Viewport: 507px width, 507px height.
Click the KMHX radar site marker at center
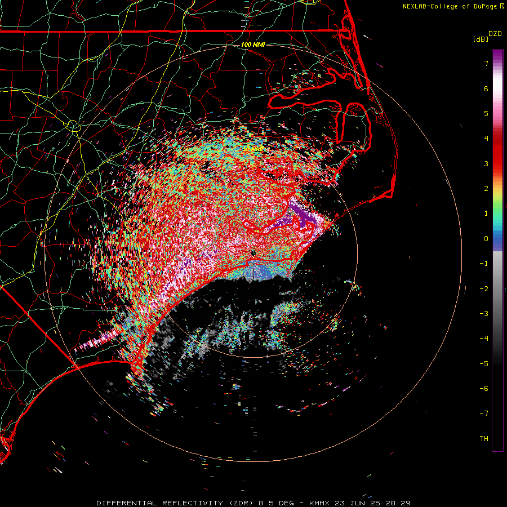[x=253, y=253]
